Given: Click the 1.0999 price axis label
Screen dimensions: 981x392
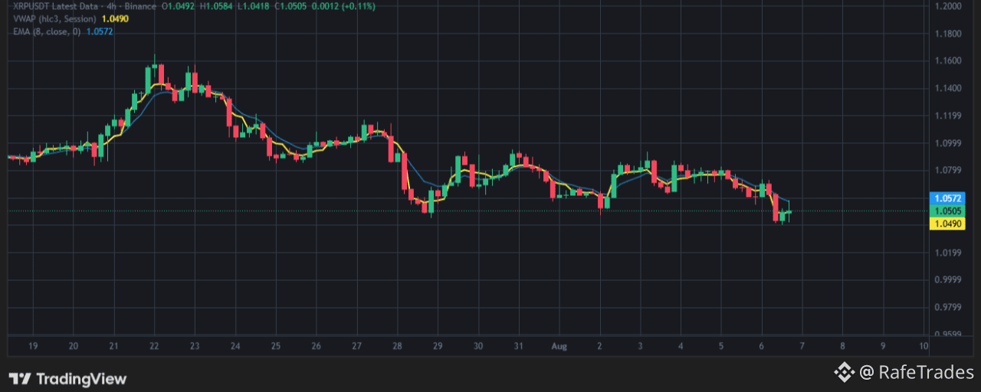Looking at the screenshot, I should [x=948, y=143].
